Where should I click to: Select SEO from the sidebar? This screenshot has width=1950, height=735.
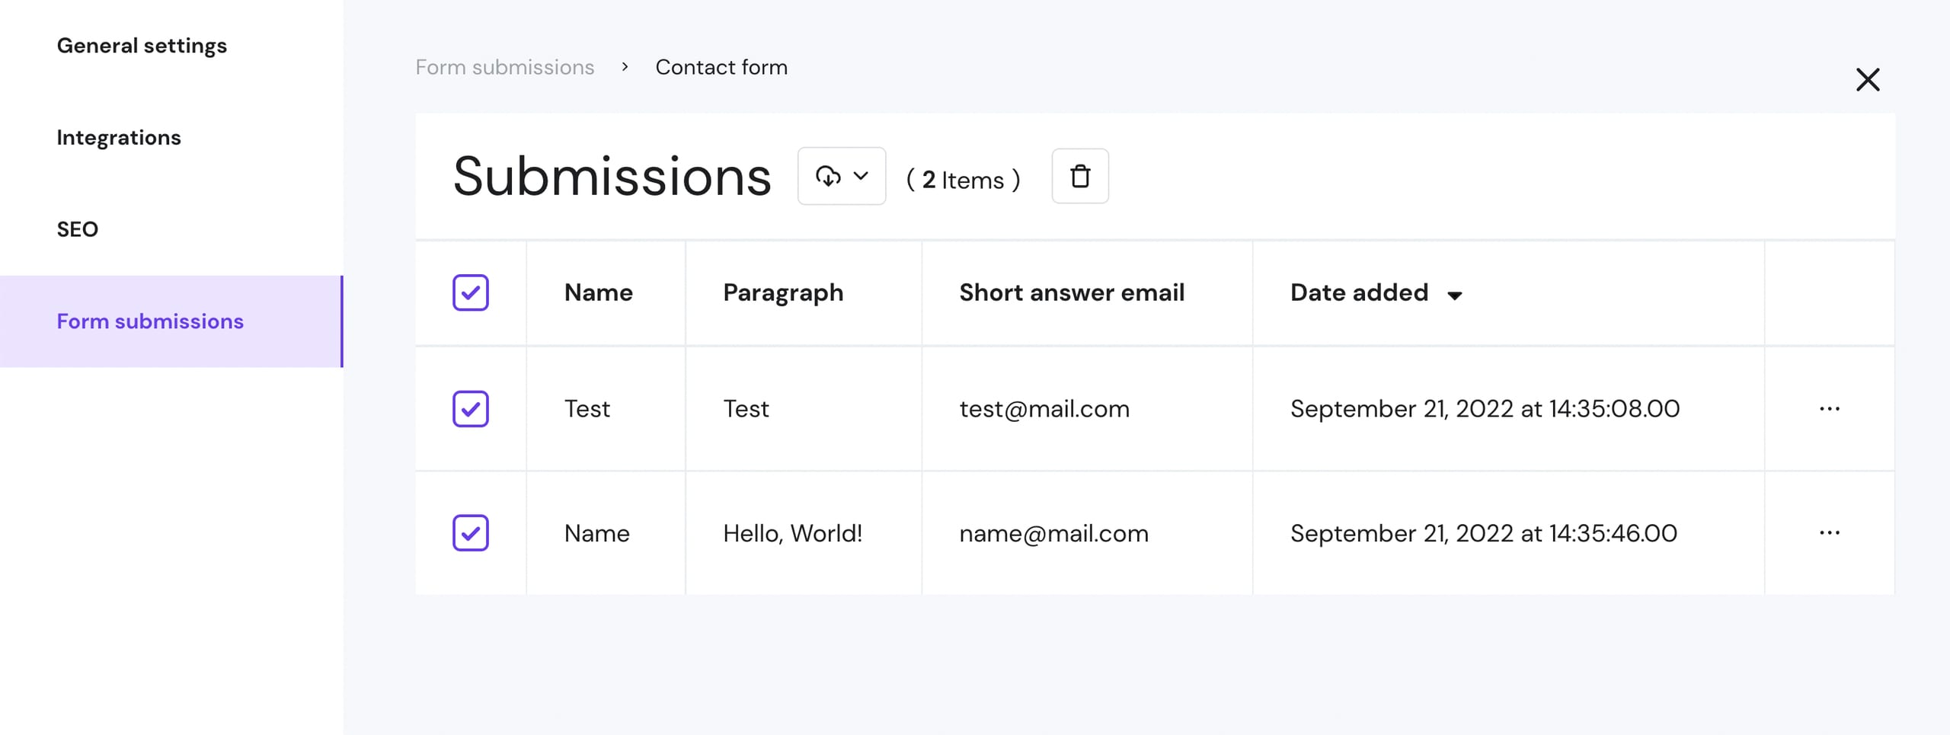pos(78,229)
